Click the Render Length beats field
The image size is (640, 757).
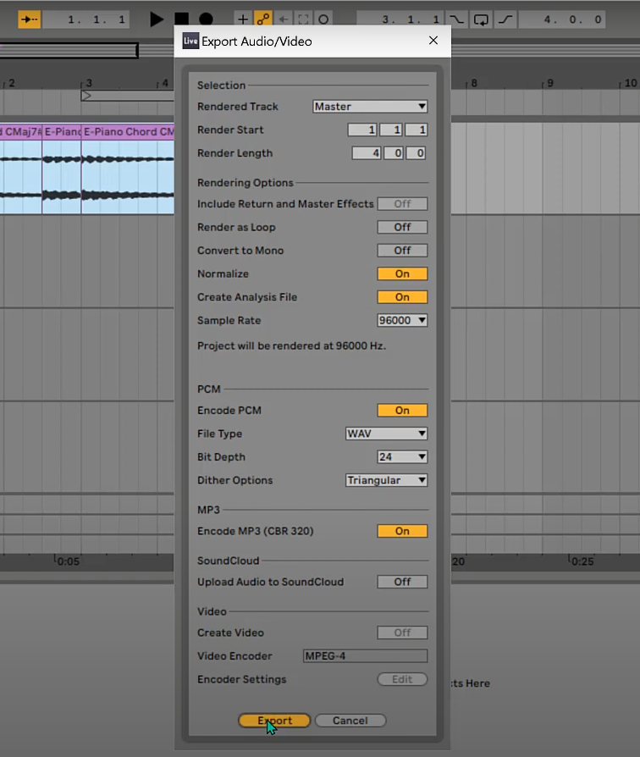tap(394, 153)
